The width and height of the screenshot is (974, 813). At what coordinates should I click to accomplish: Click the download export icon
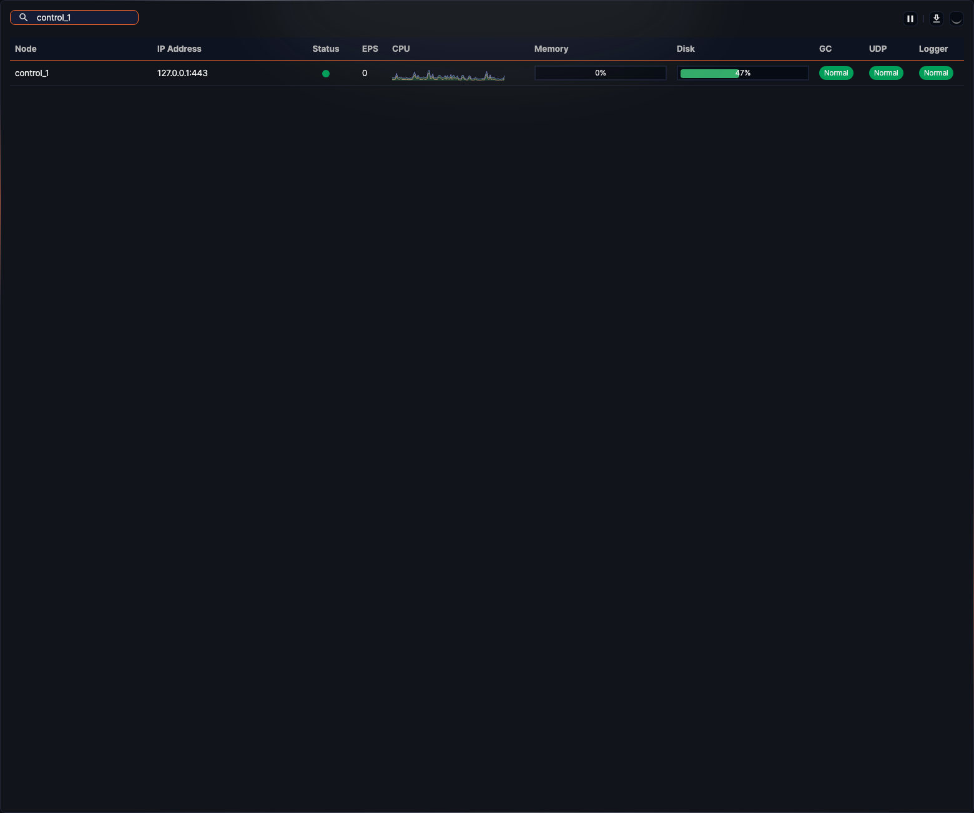pos(936,18)
